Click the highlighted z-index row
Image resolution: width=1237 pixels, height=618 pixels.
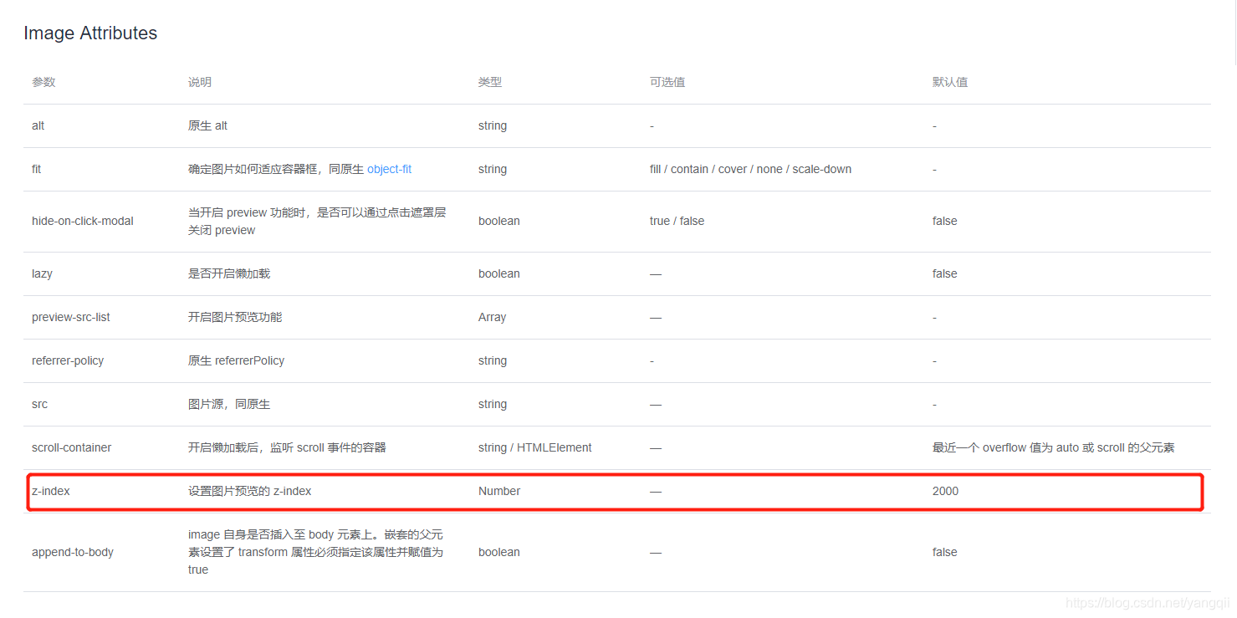(335, 491)
